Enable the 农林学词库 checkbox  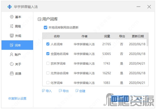point(48,63)
